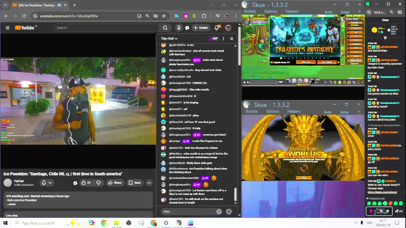406x228 pixels.
Task: Open the YouTube account avatar menu
Action: 228,28
